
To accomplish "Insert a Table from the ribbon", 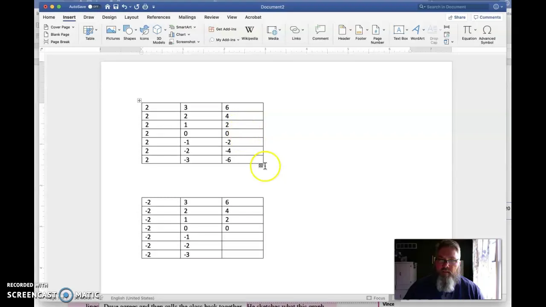I will point(90,33).
